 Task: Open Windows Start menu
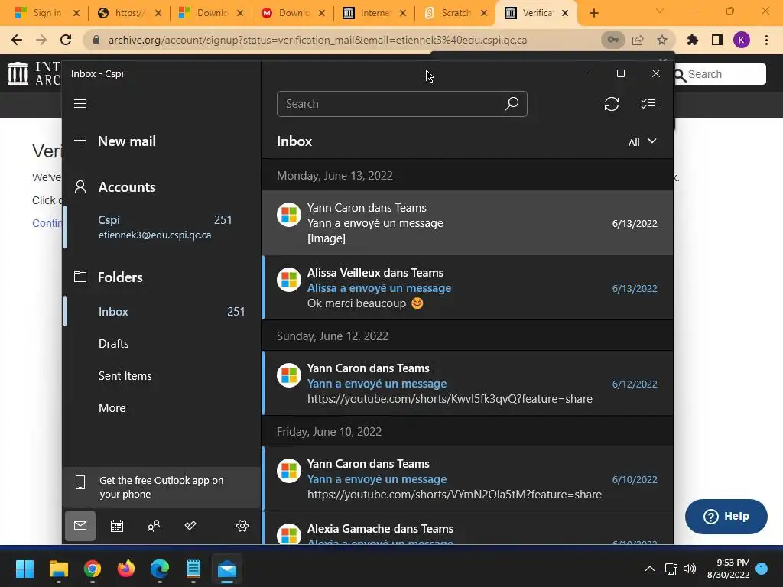tap(24, 569)
